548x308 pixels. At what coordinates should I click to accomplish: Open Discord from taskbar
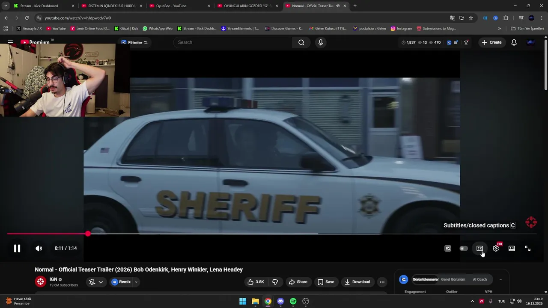280,301
